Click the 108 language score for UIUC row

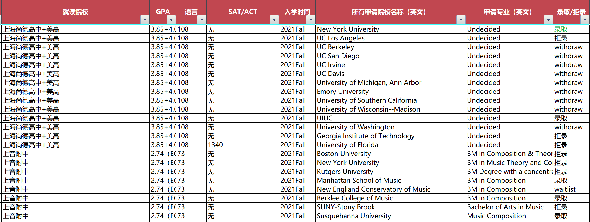[191, 118]
